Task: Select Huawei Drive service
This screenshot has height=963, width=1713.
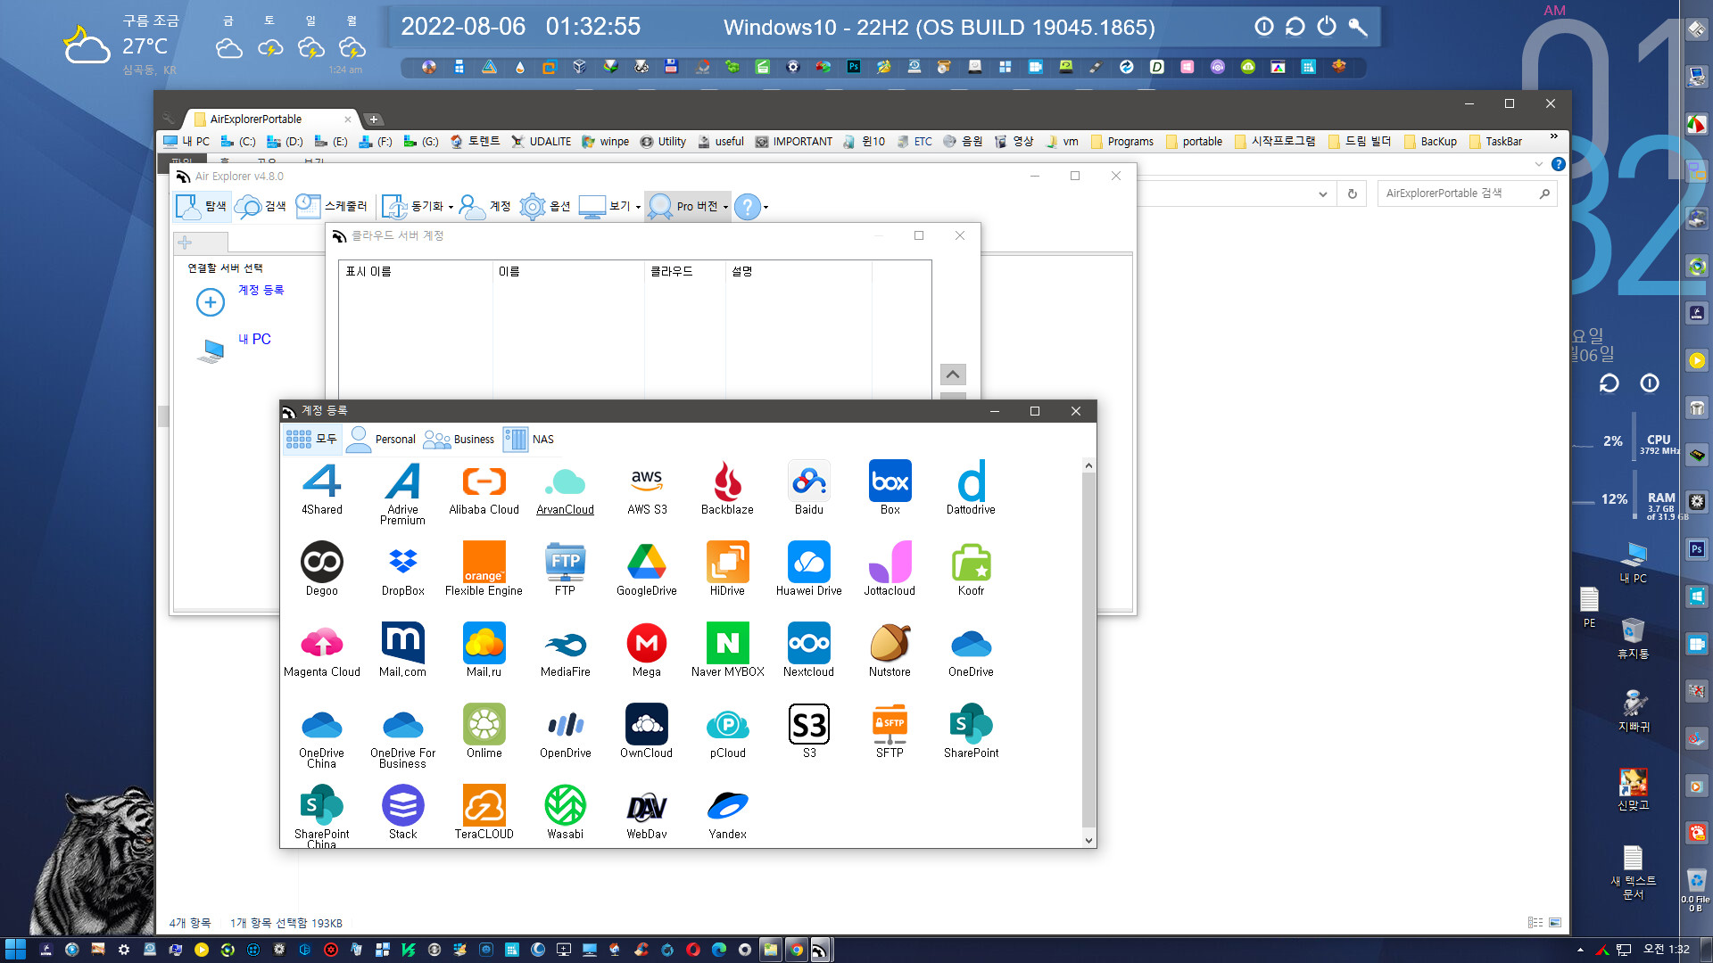Action: point(809,570)
